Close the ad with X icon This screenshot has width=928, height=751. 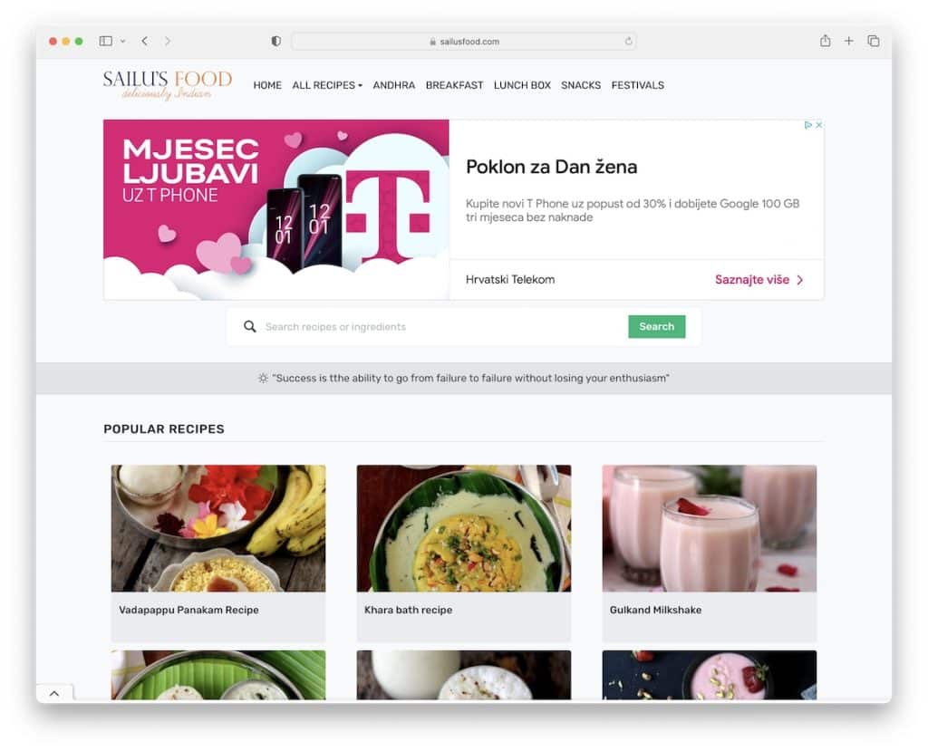(x=818, y=125)
